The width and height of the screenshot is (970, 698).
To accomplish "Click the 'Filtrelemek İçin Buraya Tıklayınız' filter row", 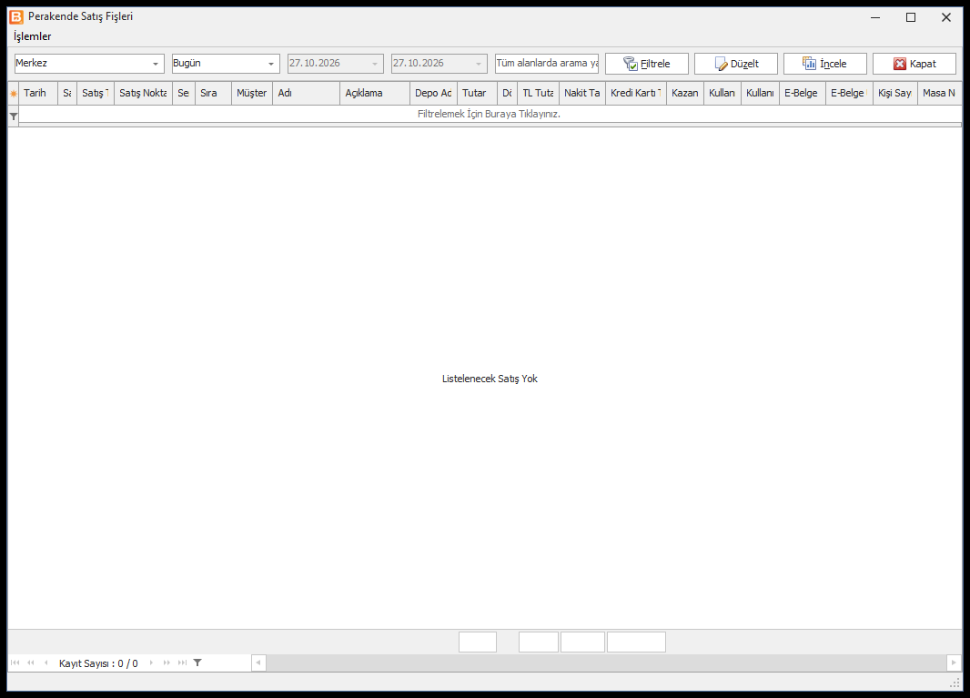I will (490, 115).
